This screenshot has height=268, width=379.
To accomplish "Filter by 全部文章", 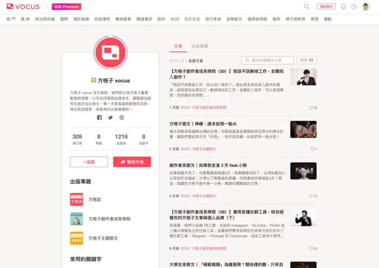I will (196, 61).
